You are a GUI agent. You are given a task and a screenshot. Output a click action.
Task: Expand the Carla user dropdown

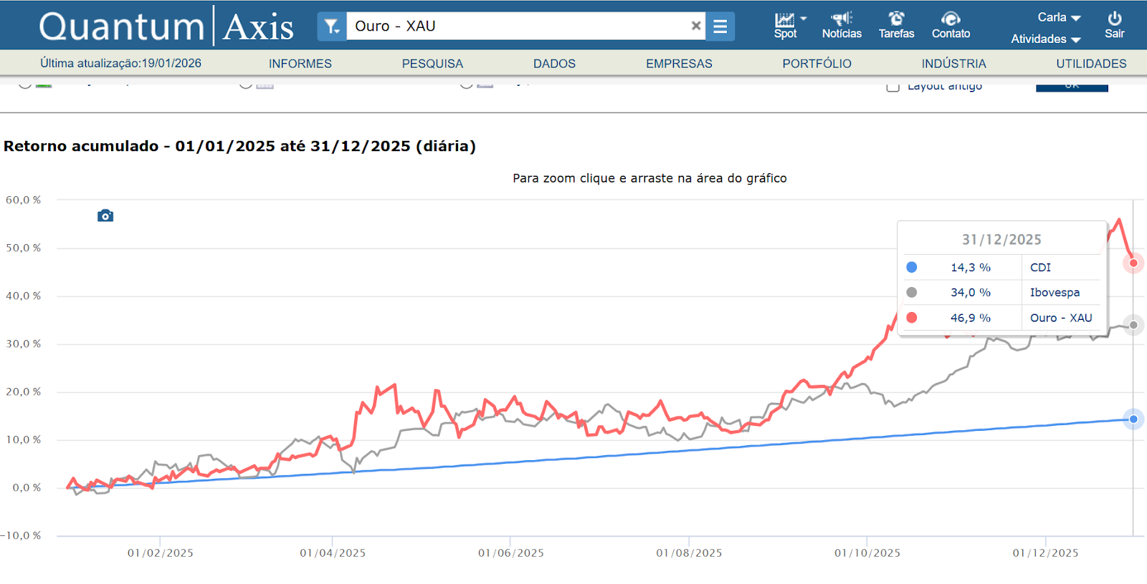[x=1058, y=17]
